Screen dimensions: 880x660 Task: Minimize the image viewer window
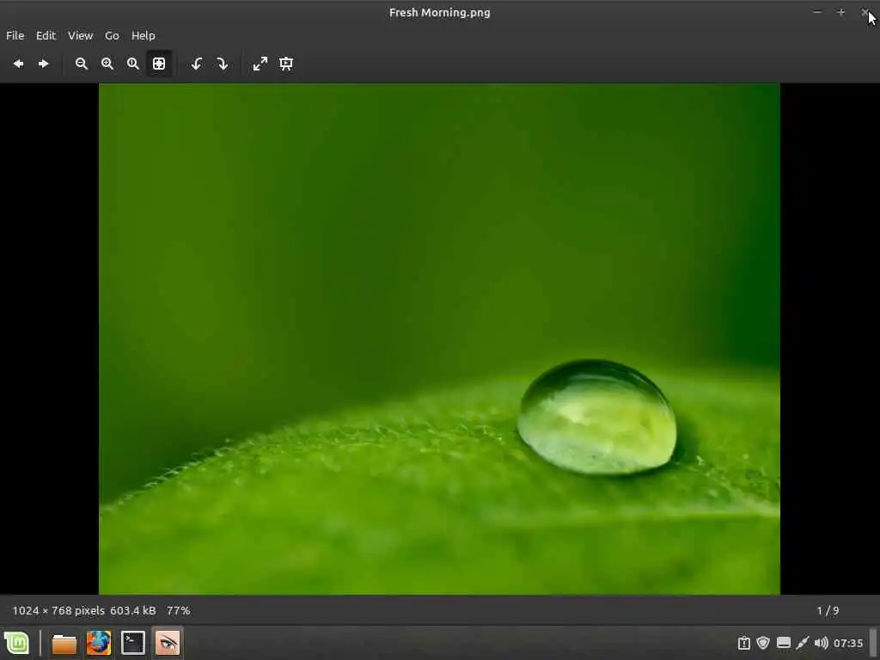click(x=817, y=12)
